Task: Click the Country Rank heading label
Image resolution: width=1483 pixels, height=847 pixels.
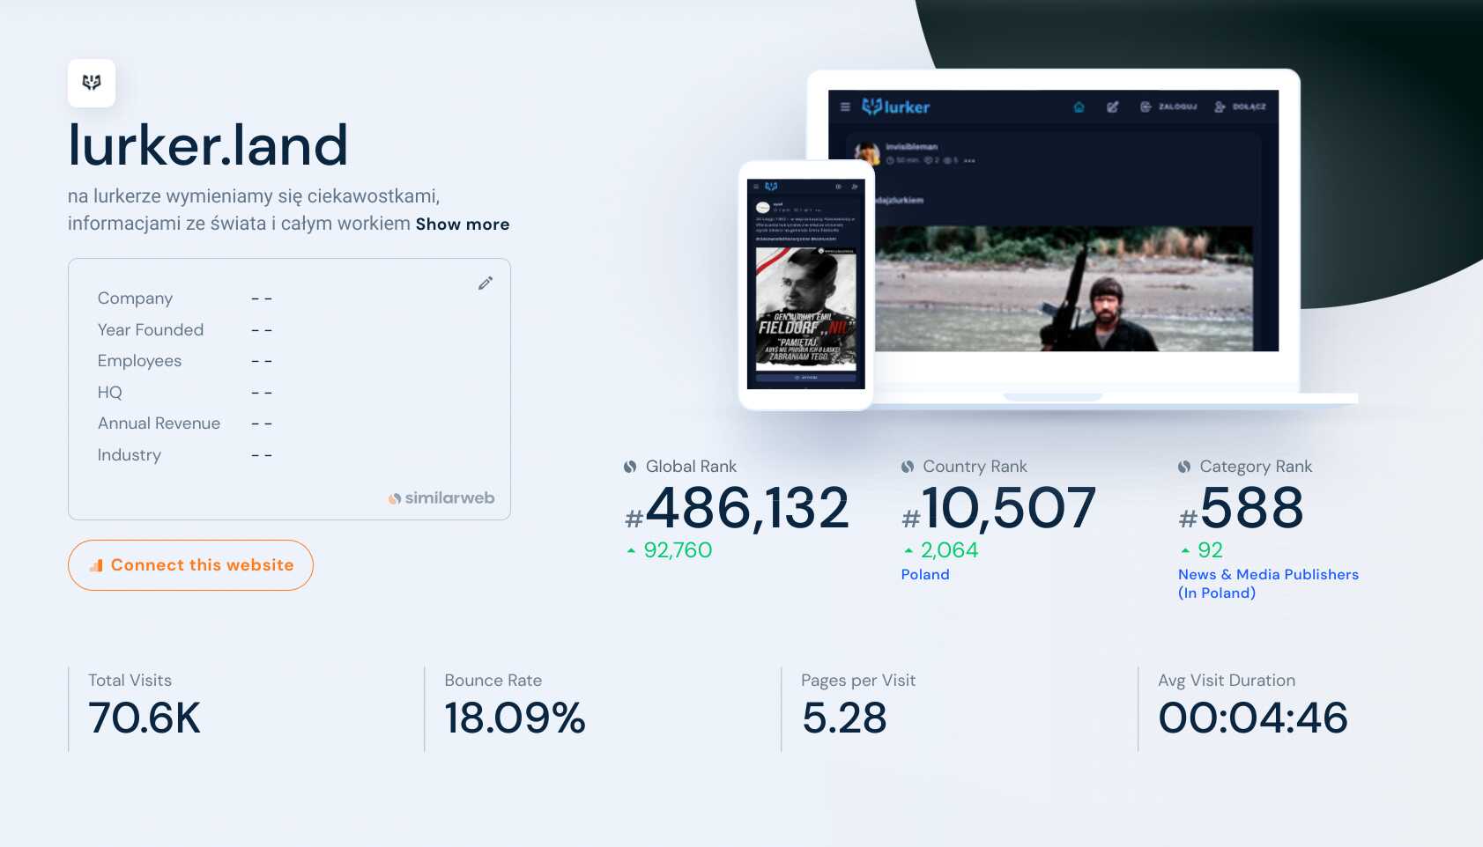Action: [975, 467]
